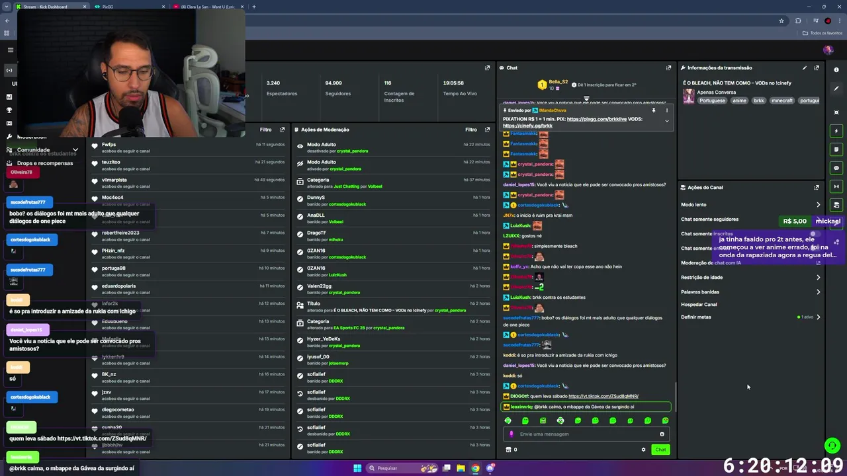Open Hospedar Canal action
Viewport: 847px width, 476px height.
pyautogui.click(x=699, y=305)
